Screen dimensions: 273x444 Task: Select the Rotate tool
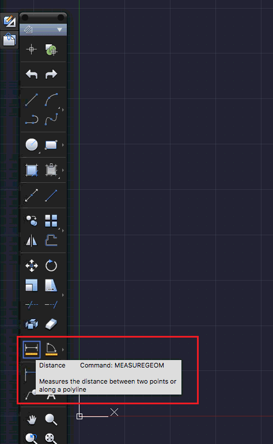tap(51, 266)
